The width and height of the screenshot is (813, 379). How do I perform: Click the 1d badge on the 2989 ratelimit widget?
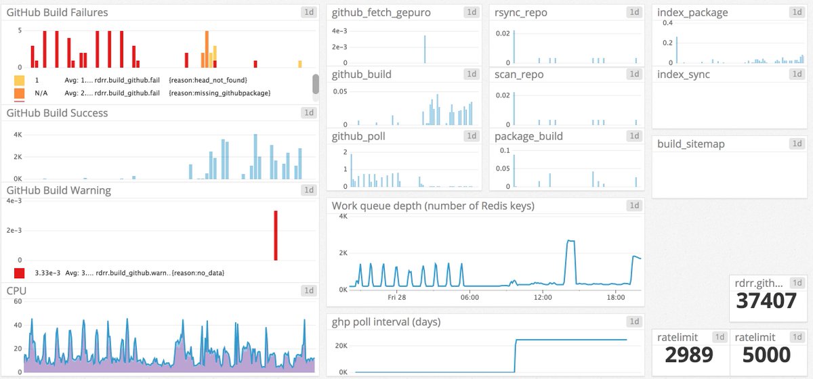click(x=720, y=337)
